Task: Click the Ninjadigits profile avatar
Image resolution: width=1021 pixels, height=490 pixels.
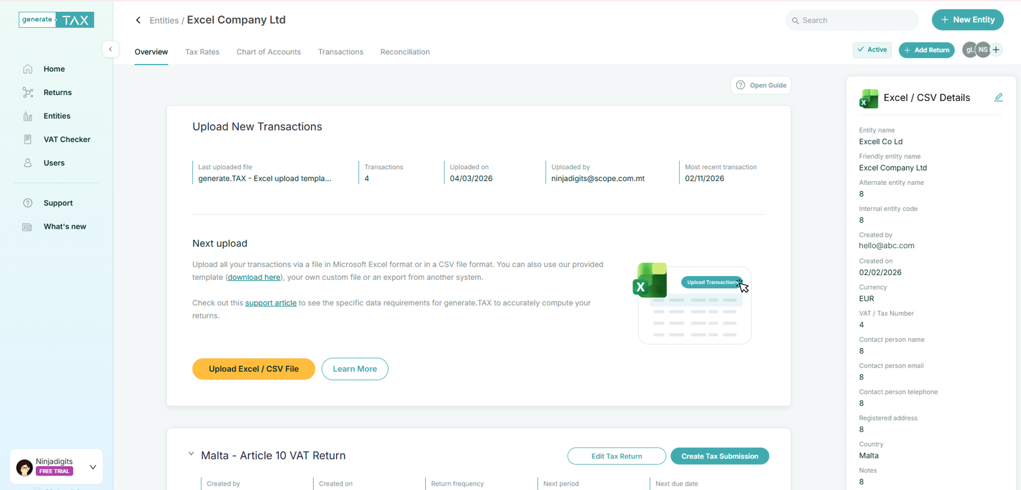Action: click(24, 467)
